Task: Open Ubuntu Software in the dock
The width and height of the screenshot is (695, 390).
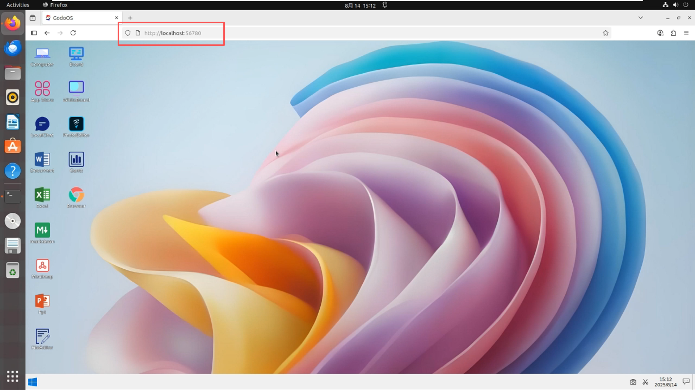Action: (13, 146)
